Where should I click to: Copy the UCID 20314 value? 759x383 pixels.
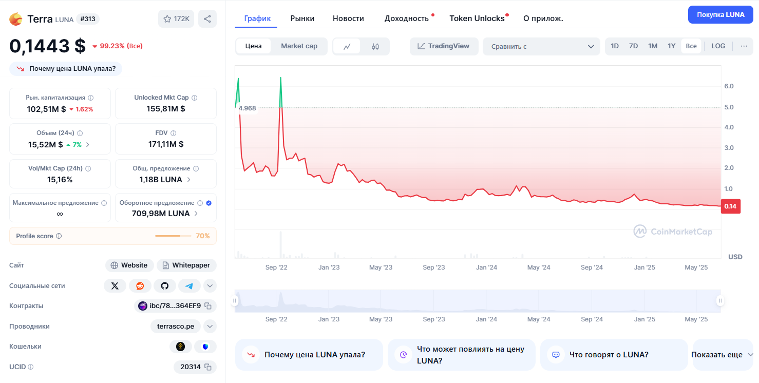208,367
